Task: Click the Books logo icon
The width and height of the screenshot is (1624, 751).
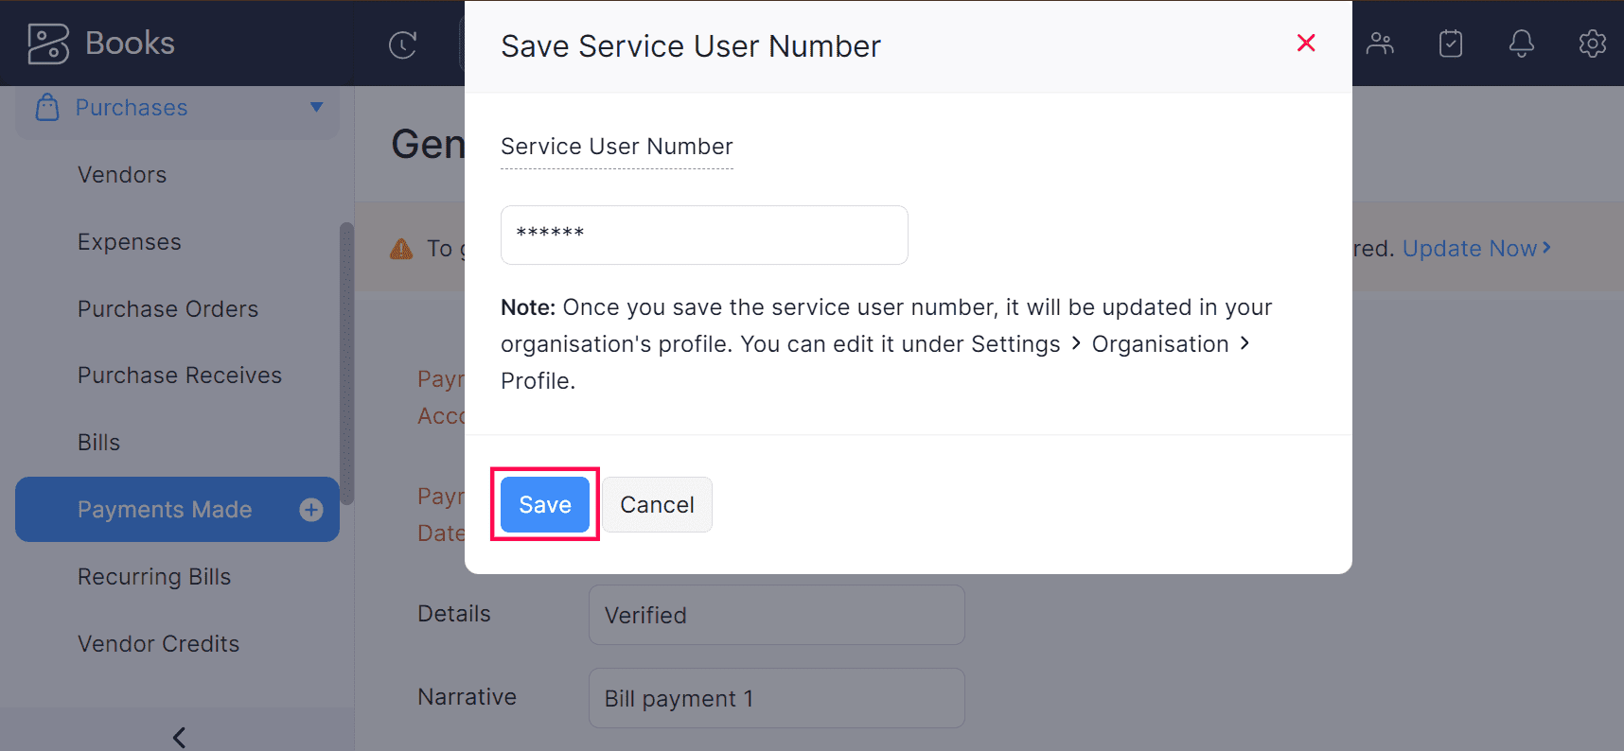Action: tap(48, 44)
